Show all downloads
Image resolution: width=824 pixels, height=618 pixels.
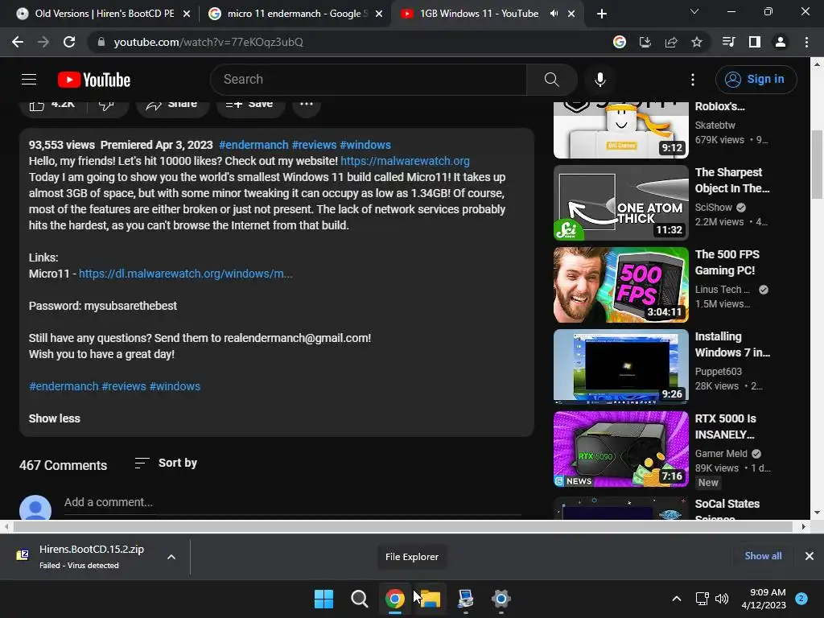click(763, 555)
